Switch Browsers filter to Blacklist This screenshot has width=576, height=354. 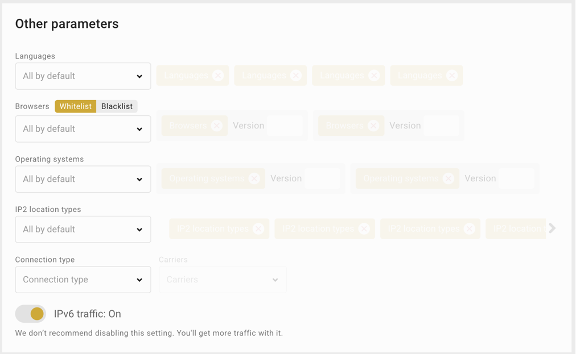pyautogui.click(x=117, y=106)
